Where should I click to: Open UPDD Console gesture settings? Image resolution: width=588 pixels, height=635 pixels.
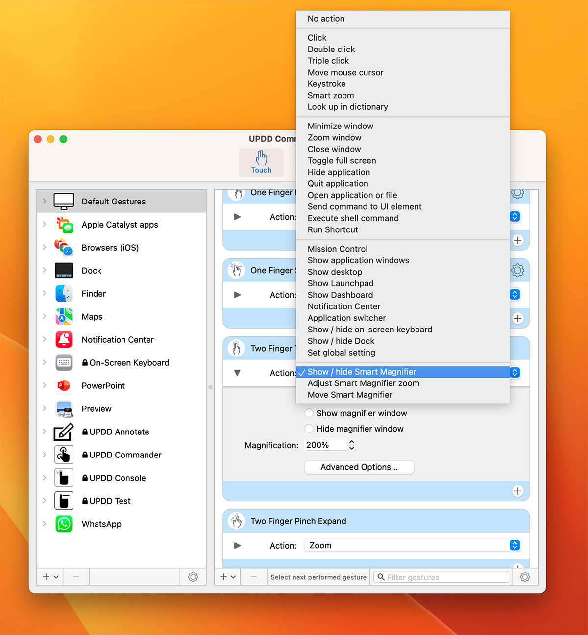pyautogui.click(x=118, y=478)
